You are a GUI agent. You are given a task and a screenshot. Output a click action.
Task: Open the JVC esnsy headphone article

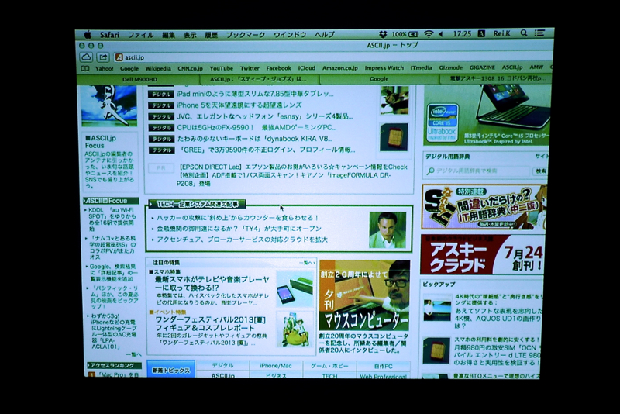[x=264, y=116]
